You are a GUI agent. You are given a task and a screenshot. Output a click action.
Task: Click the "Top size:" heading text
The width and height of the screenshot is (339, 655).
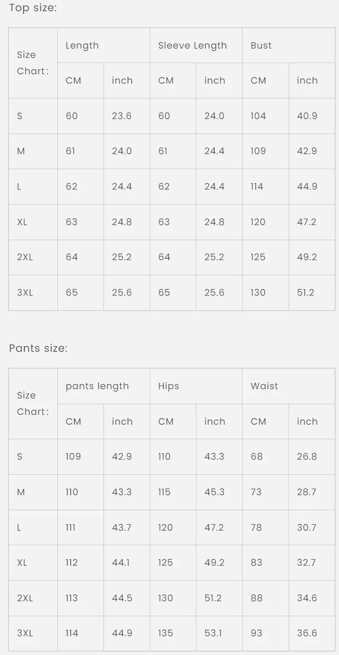(33, 8)
